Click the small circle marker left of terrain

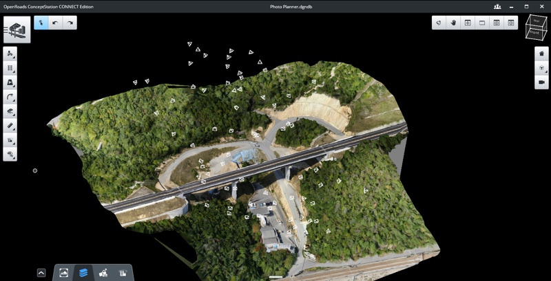click(x=35, y=170)
